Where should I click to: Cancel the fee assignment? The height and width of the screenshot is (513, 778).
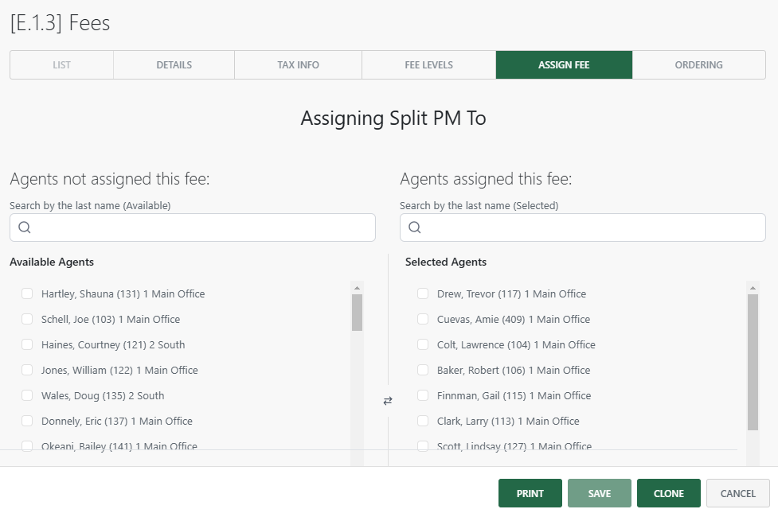tap(737, 493)
